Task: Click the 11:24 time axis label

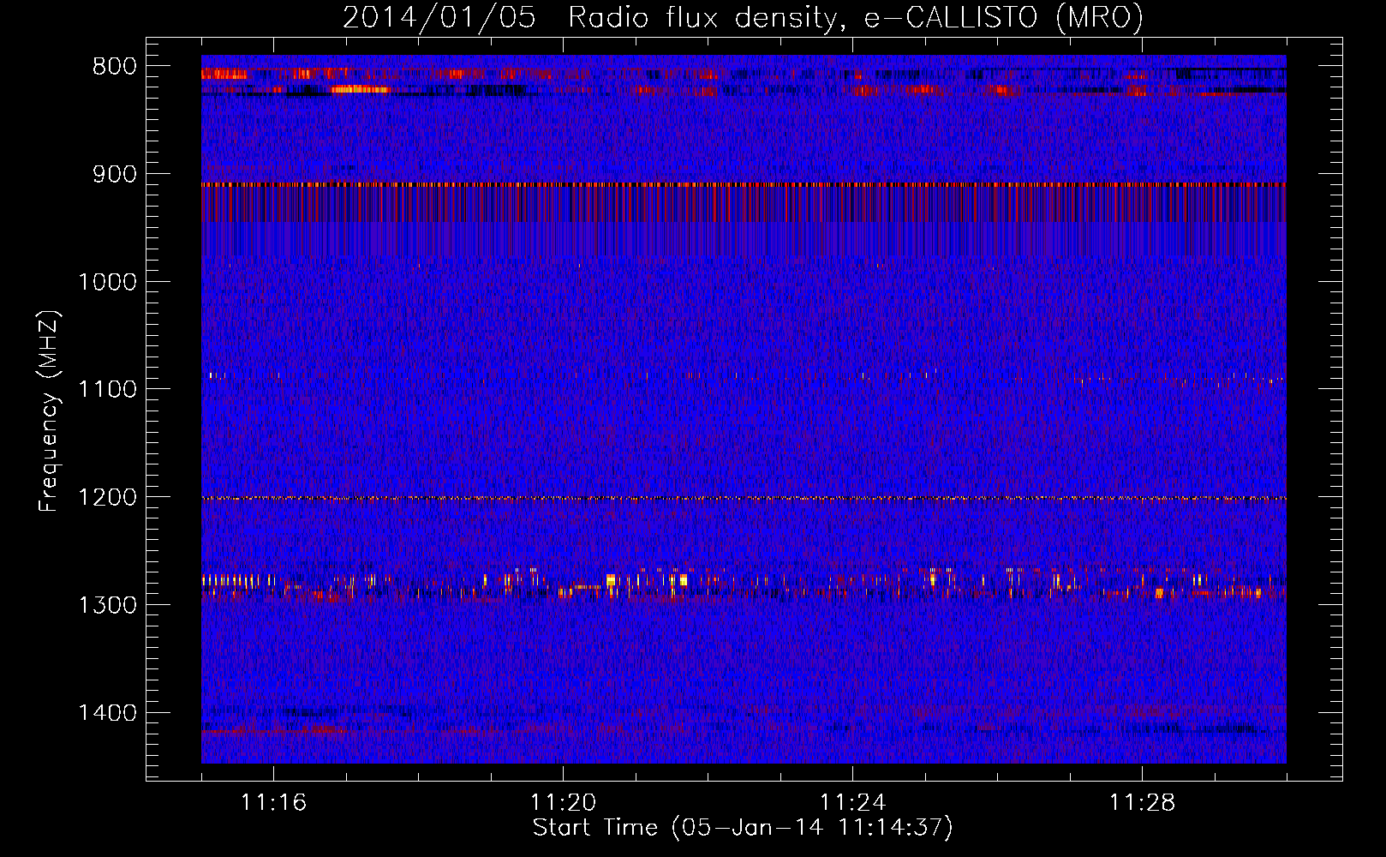Action: [852, 803]
